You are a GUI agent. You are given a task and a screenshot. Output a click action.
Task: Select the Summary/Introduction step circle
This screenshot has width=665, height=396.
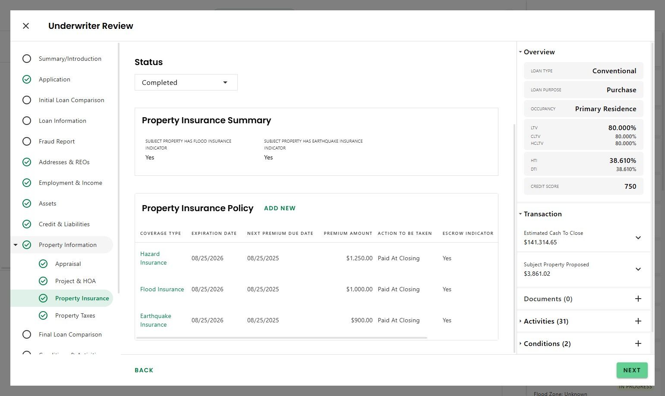(27, 59)
